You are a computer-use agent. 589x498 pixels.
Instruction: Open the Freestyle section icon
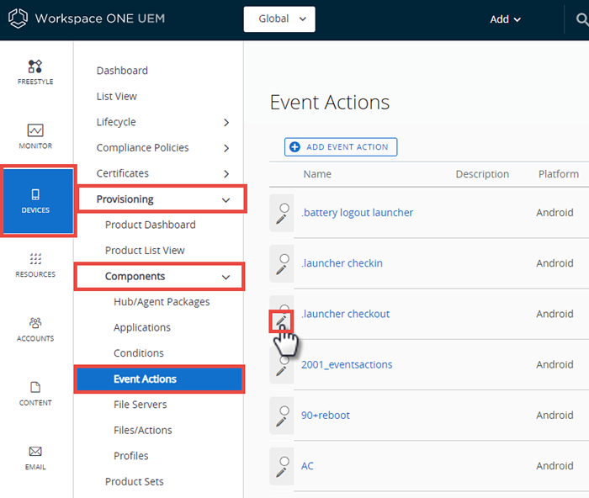pos(35,66)
